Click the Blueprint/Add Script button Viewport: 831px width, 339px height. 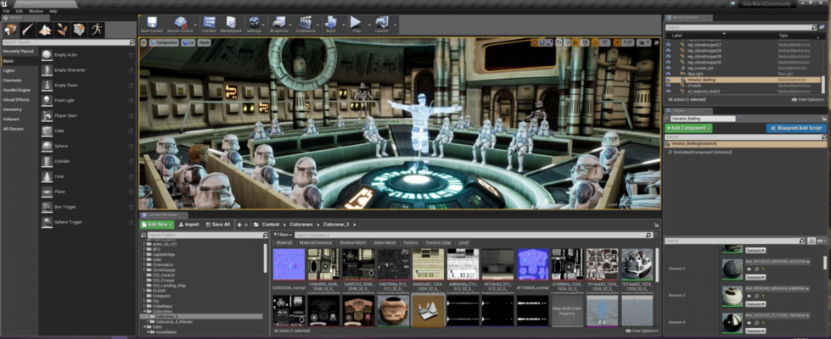[x=796, y=128]
